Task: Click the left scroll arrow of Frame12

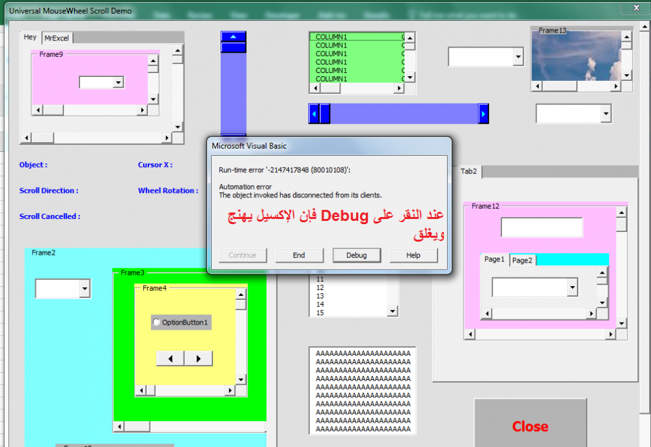Action: pos(470,334)
